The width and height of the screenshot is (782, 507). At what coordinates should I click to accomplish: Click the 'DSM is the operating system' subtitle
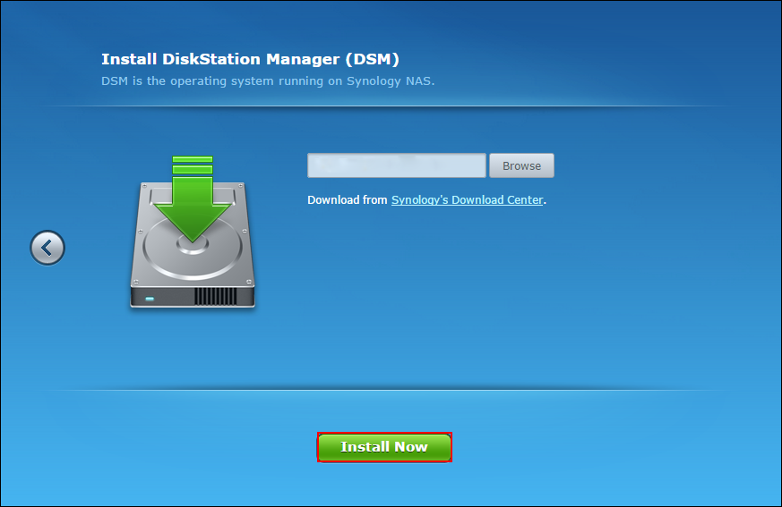[268, 81]
